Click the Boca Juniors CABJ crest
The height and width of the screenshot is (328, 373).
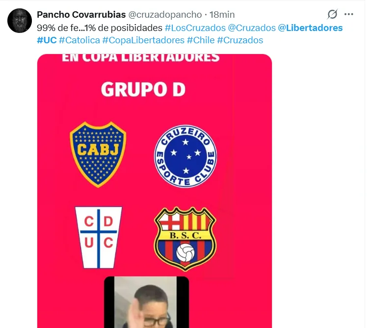[98, 154]
